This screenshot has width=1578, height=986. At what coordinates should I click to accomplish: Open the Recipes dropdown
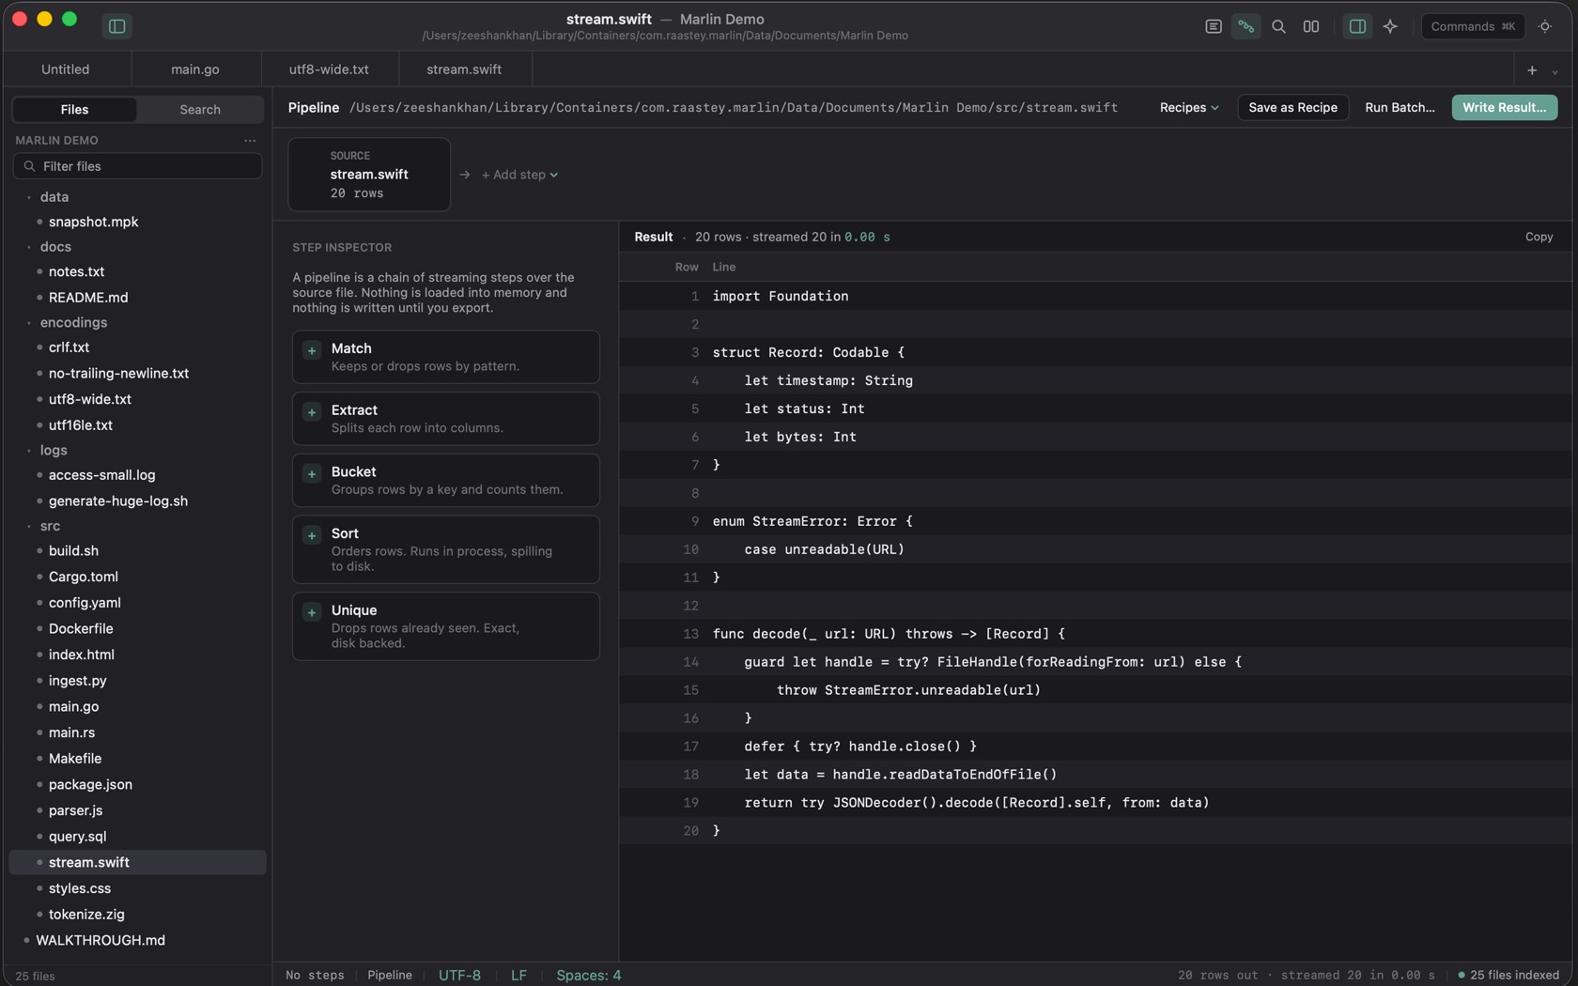pyautogui.click(x=1189, y=108)
